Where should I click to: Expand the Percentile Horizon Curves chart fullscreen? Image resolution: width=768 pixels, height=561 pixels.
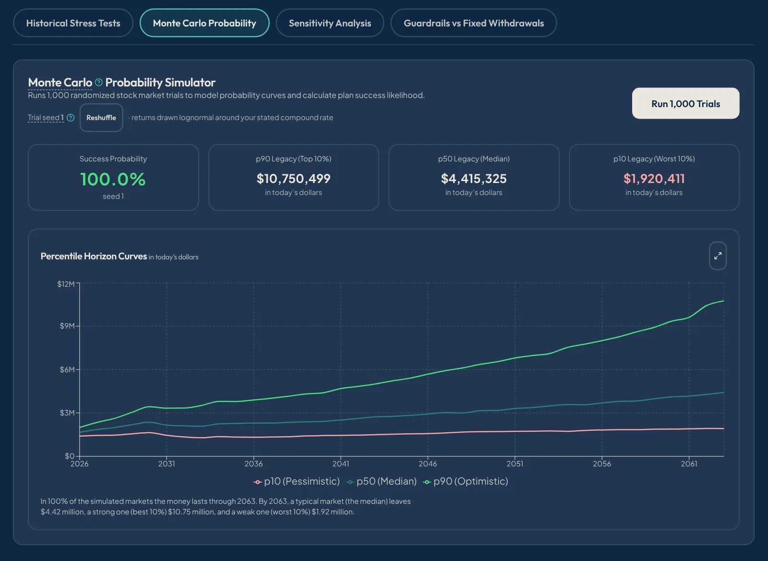718,256
